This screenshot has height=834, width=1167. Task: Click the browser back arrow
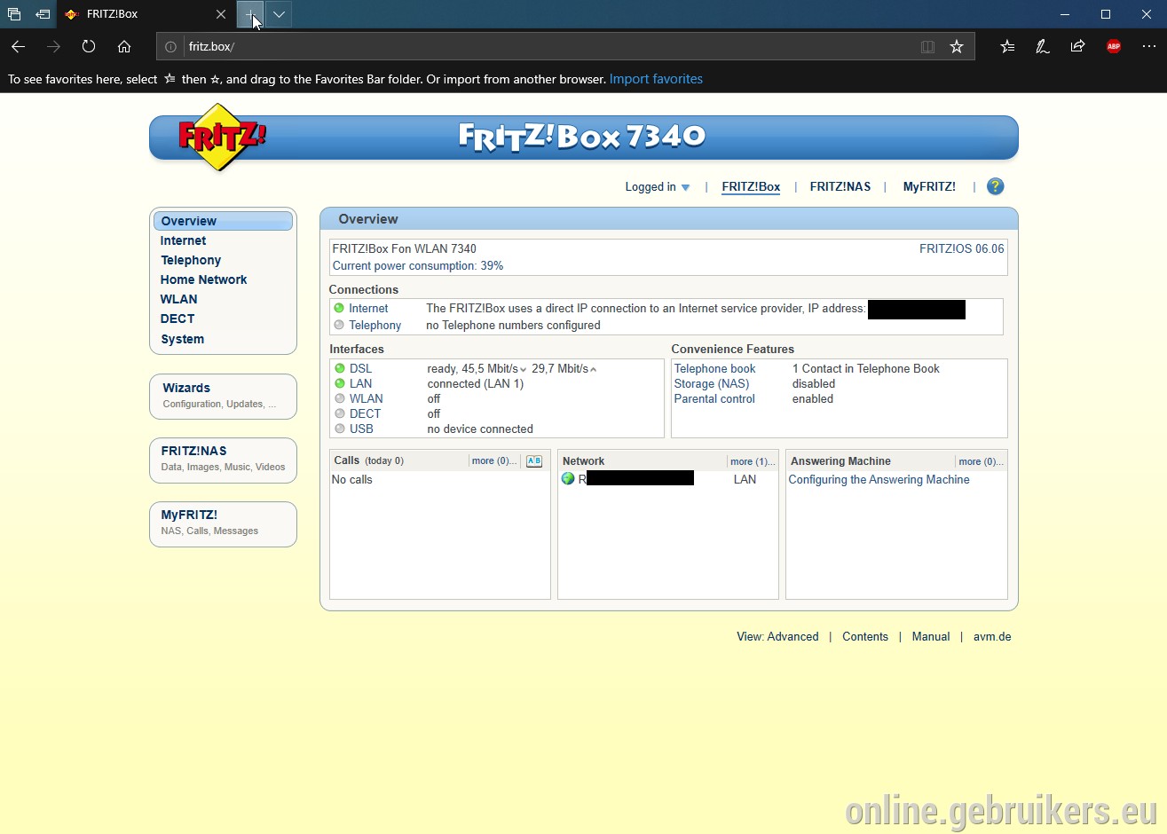pos(19,46)
